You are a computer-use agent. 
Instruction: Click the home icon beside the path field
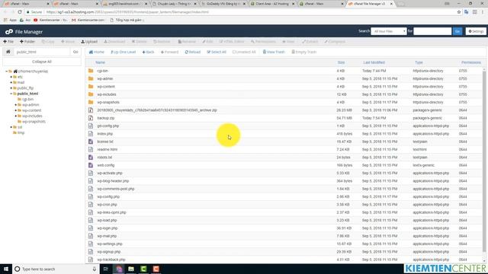8,52
